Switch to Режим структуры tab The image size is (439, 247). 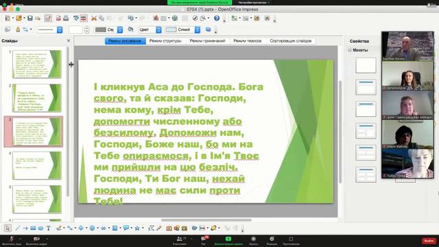(x=165, y=41)
